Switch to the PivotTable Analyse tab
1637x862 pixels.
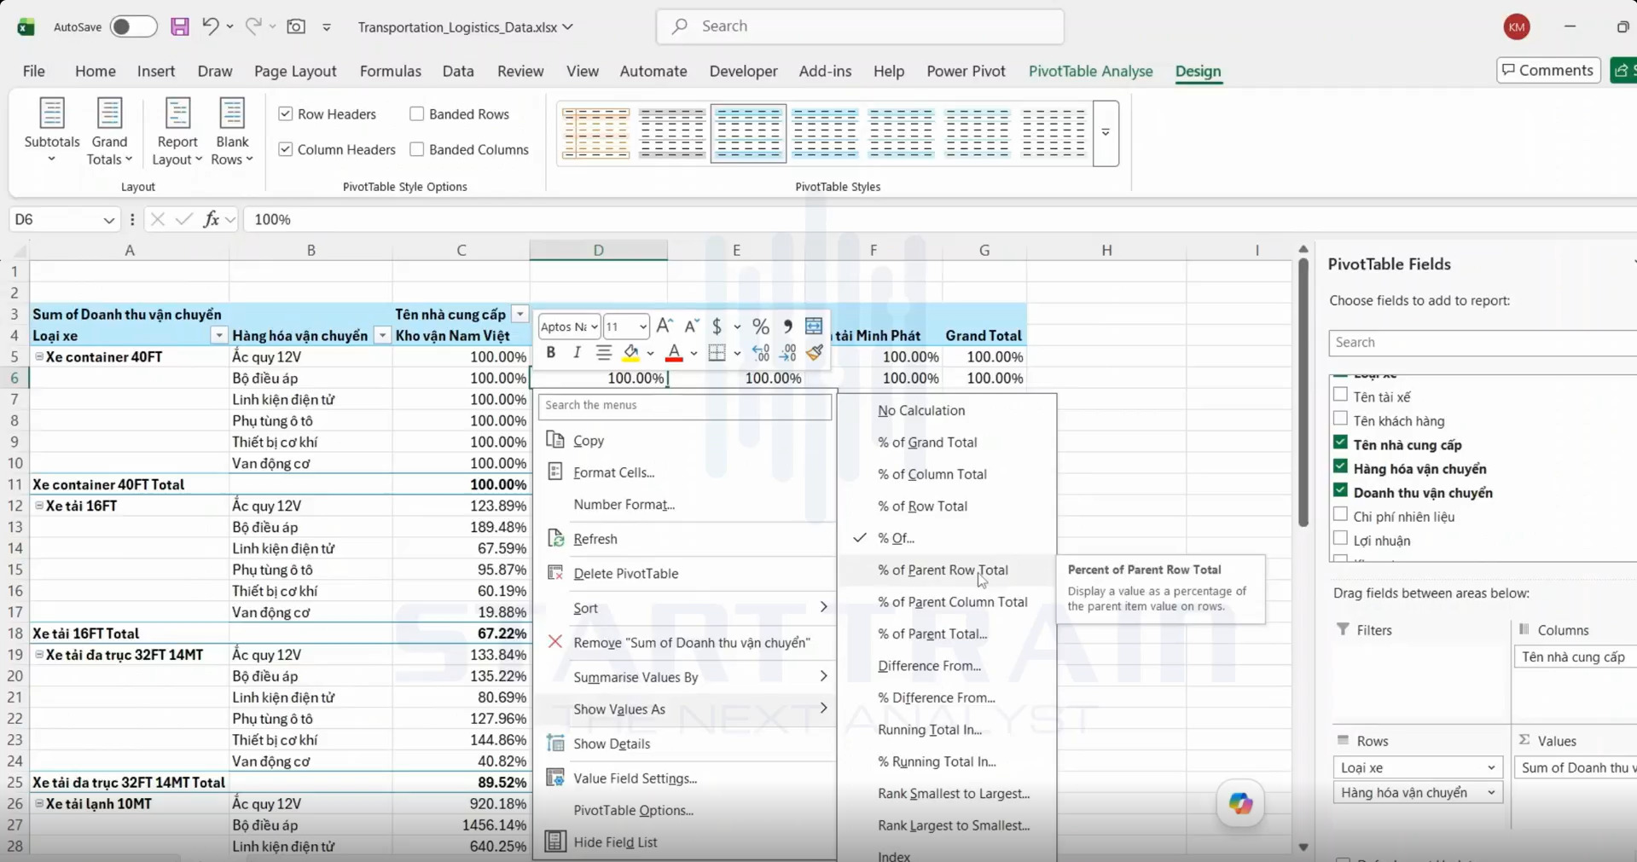tap(1090, 71)
